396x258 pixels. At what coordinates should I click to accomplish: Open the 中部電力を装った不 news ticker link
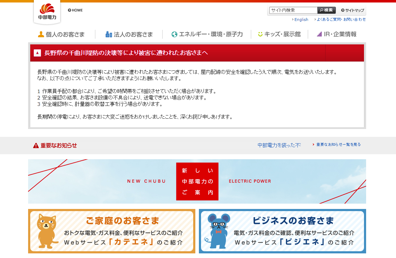tap(279, 145)
